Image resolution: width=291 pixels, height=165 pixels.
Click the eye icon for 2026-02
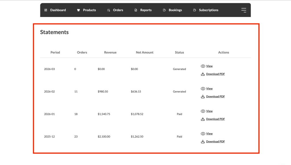pos(203,89)
